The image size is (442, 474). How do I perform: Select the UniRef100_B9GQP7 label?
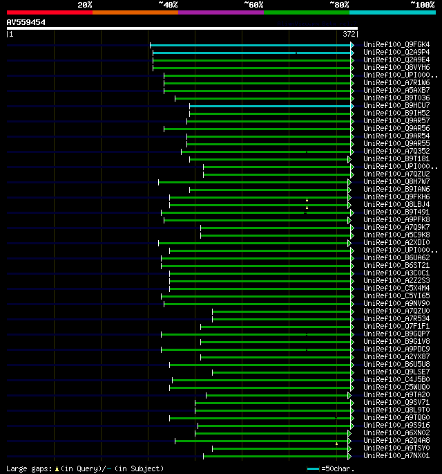point(396,334)
